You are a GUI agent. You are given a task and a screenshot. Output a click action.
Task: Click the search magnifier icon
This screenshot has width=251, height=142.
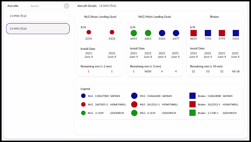pos(67,6)
